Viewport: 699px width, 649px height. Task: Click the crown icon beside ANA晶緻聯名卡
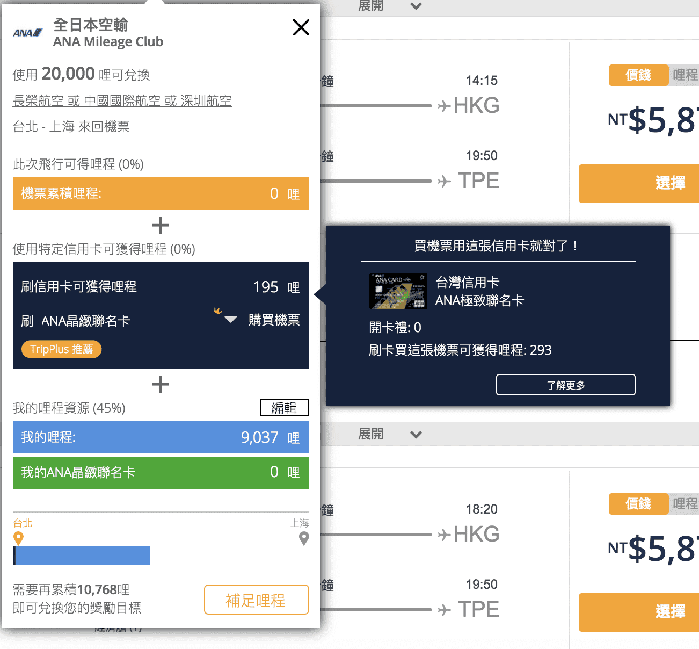click(217, 311)
